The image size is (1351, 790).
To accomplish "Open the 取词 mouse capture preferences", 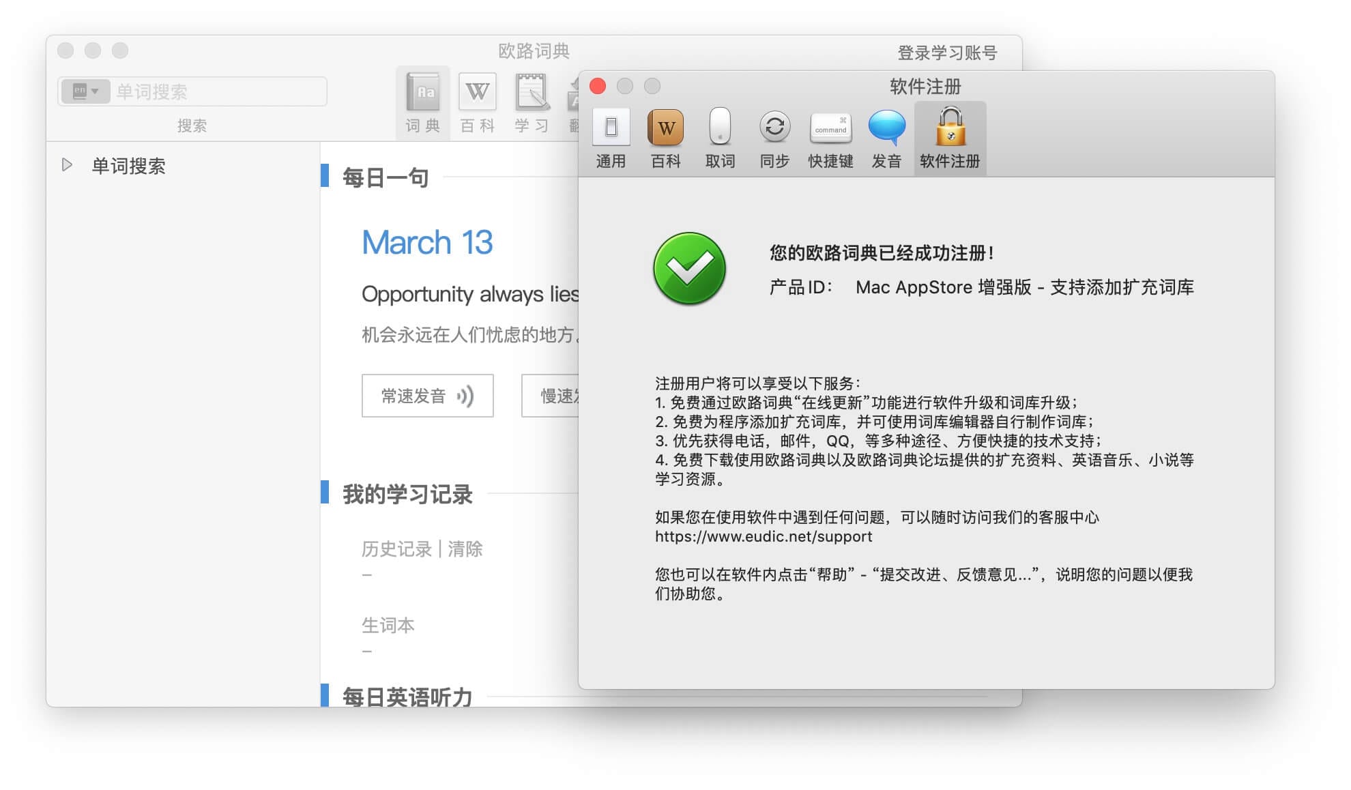I will (x=720, y=138).
